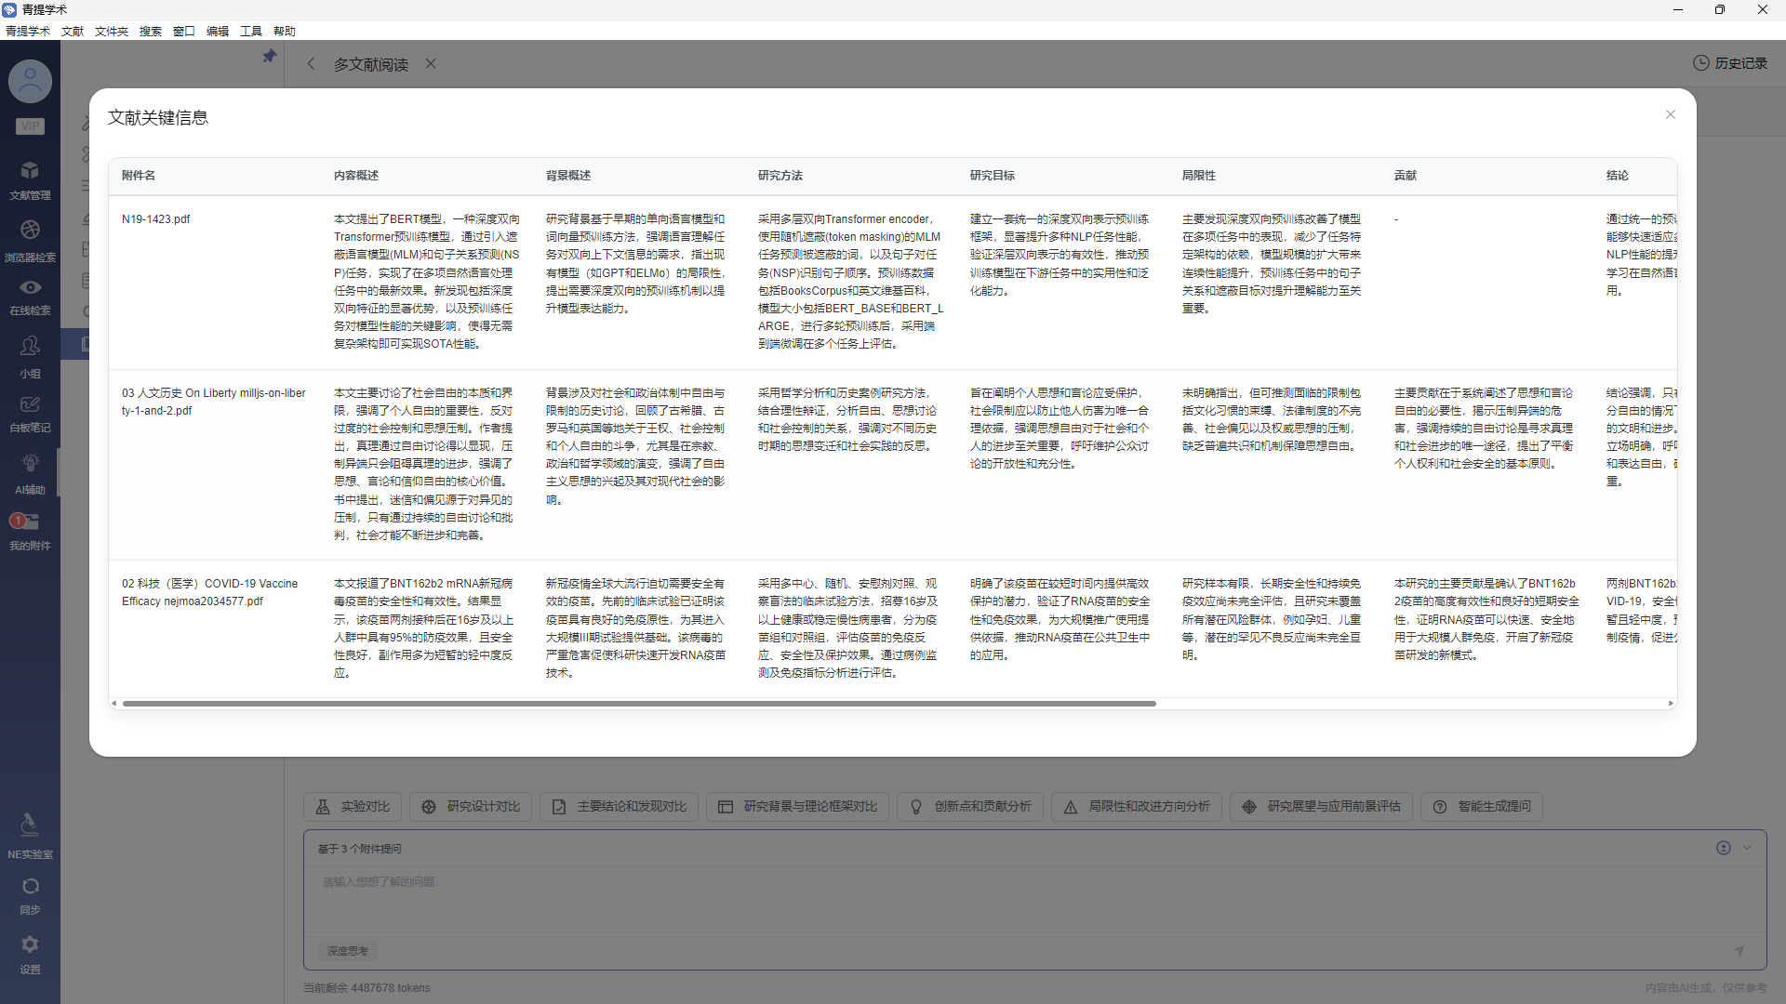Toggle 深度思考 mode

[348, 951]
